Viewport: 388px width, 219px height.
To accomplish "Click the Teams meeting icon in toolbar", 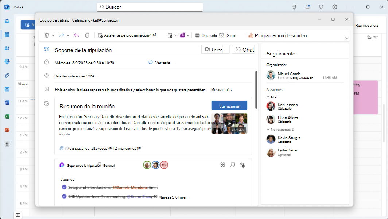I will coord(182,35).
